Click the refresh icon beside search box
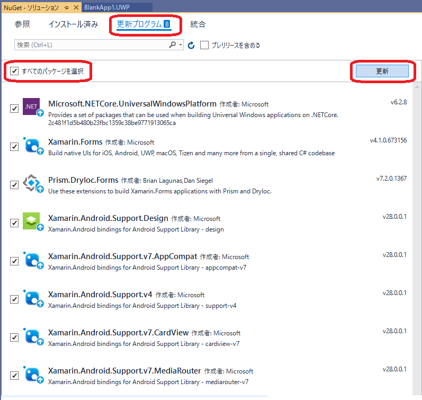This screenshot has height=400, width=422. (191, 45)
